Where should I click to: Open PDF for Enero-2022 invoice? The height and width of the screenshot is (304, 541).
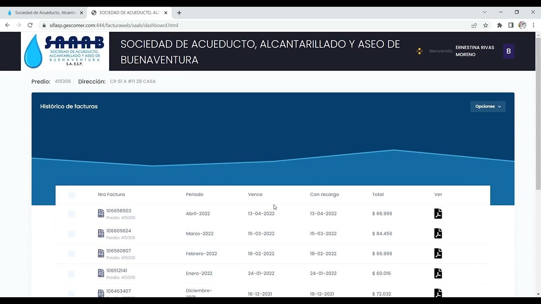point(438,273)
